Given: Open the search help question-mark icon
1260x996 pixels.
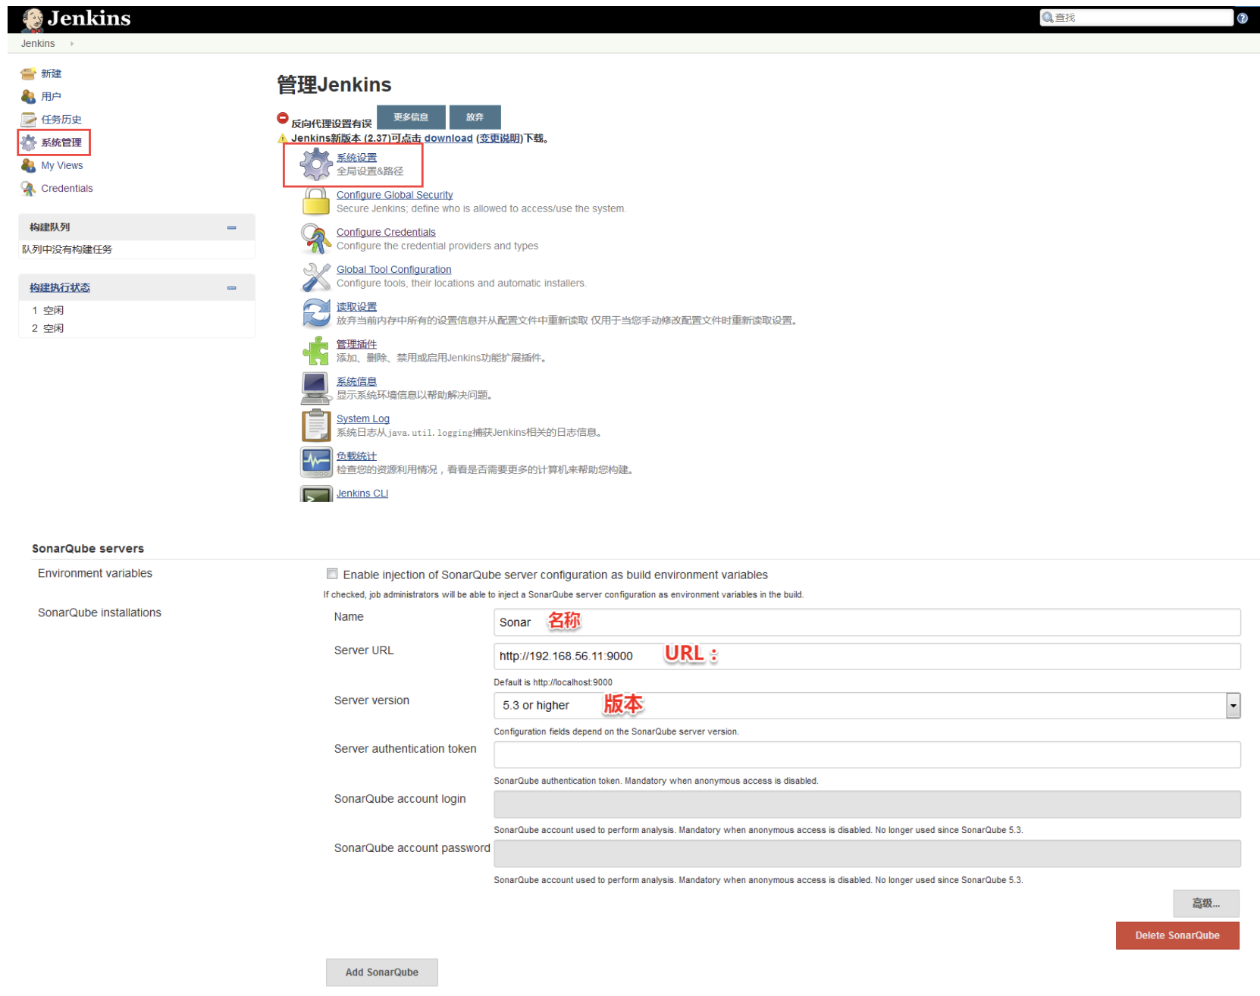Looking at the screenshot, I should pos(1242,18).
